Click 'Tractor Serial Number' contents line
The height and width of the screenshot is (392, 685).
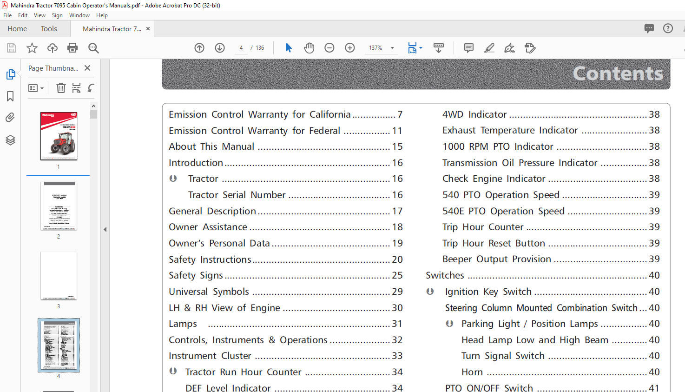[295, 195]
